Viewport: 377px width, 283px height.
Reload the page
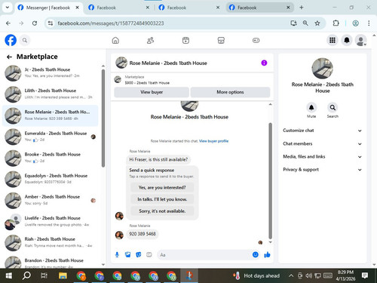pyautogui.click(x=35, y=23)
